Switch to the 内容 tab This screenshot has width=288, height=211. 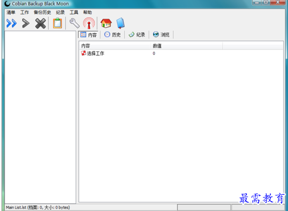(x=89, y=35)
